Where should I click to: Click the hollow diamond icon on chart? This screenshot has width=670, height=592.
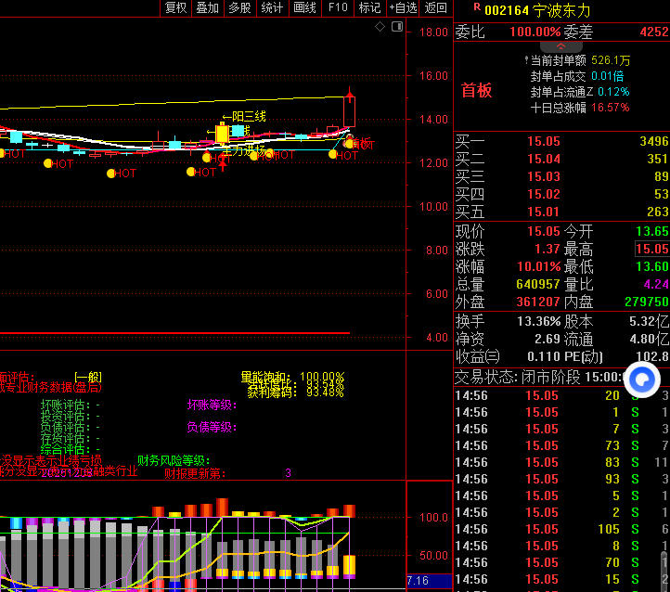[380, 28]
